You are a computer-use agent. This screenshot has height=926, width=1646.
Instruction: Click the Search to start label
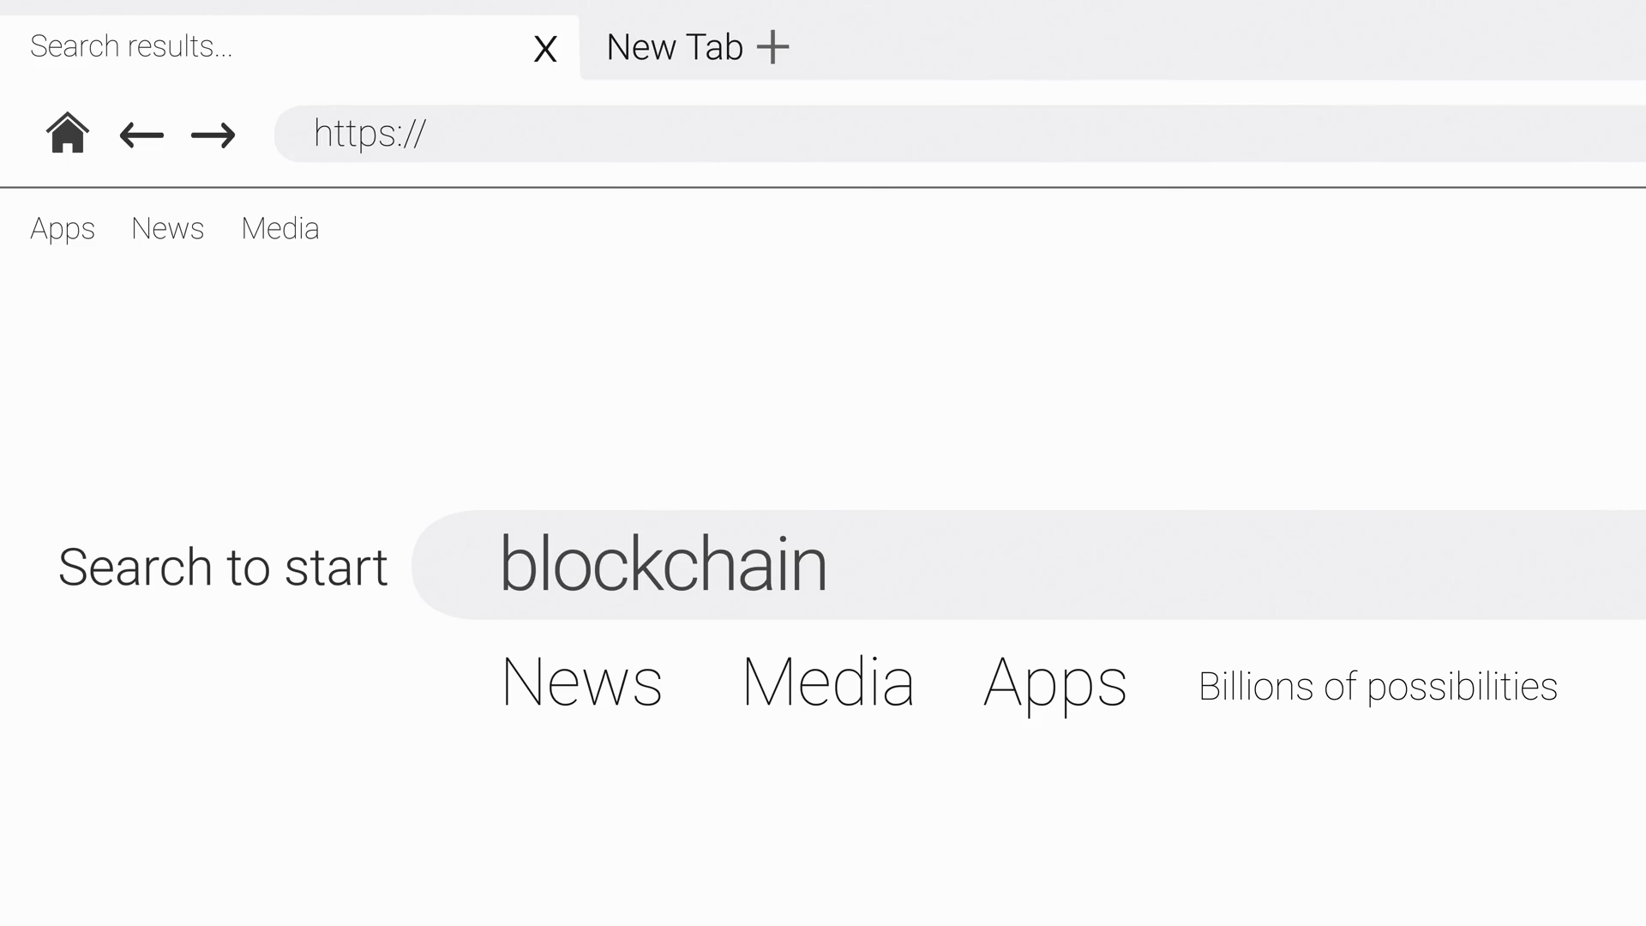(223, 567)
